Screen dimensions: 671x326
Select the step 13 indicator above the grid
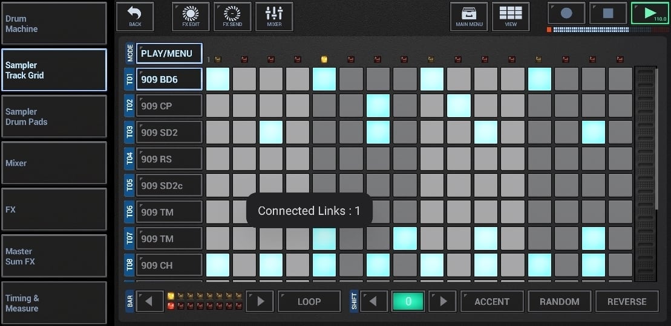pos(538,59)
